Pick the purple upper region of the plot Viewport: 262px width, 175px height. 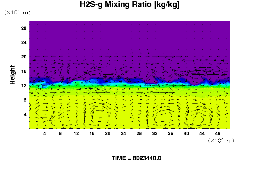point(130,38)
